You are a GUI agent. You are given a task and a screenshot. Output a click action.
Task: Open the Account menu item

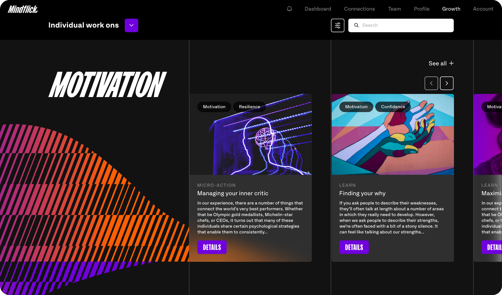(x=483, y=9)
